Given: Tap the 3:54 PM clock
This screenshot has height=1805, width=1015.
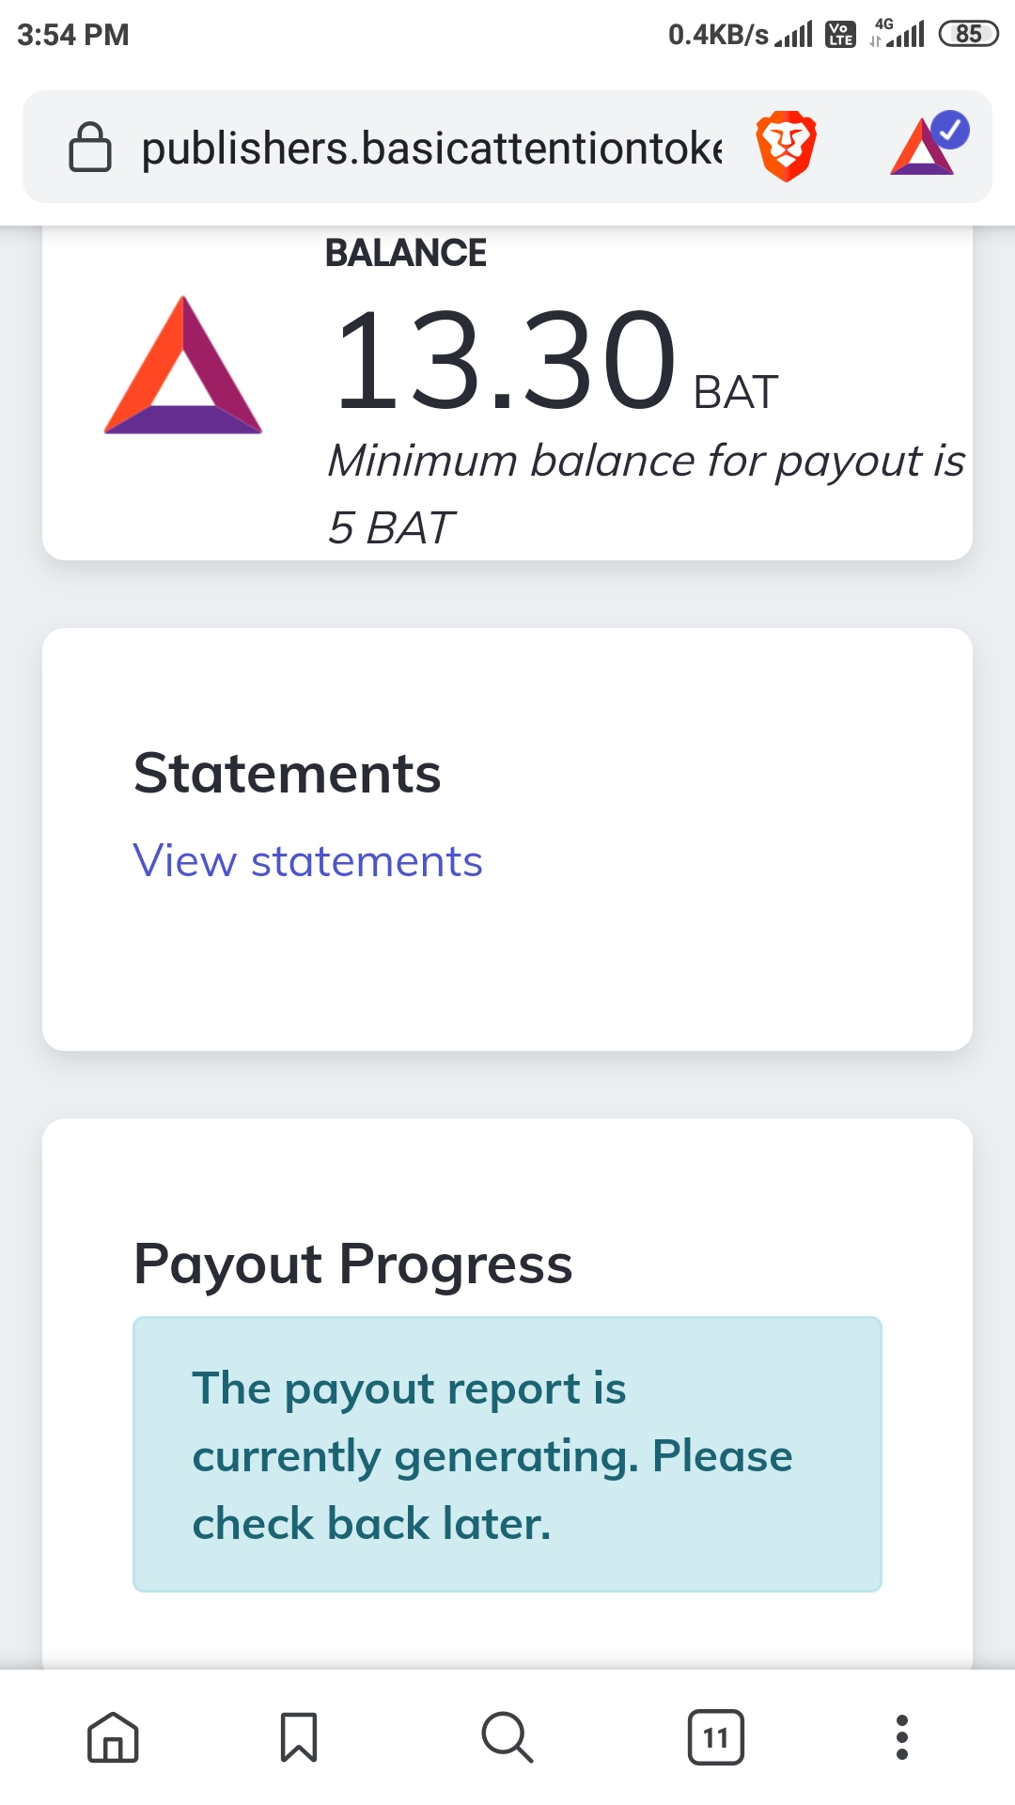Looking at the screenshot, I should coord(73,35).
